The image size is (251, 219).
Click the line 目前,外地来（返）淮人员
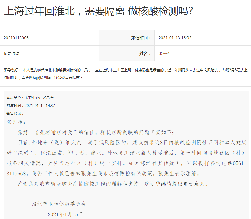[x=132, y=143]
